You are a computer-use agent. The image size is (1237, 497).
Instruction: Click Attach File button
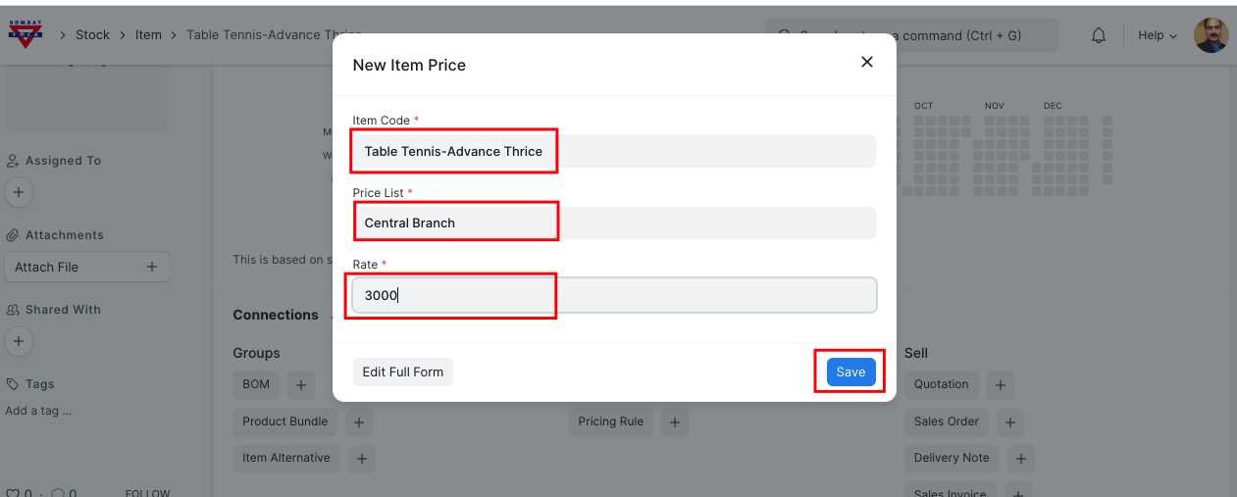[86, 267]
